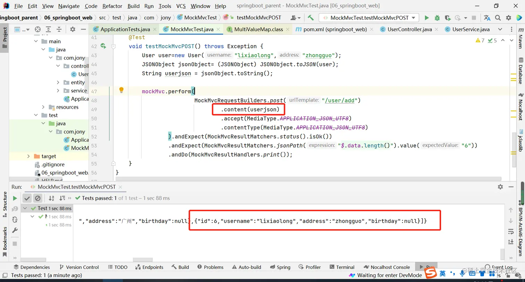Screen dimensions: 525x282
Task: Open the Profiler tool window
Action: click(x=309, y=267)
